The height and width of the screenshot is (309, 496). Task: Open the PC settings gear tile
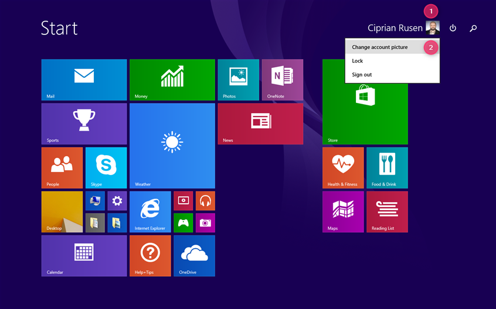117,201
